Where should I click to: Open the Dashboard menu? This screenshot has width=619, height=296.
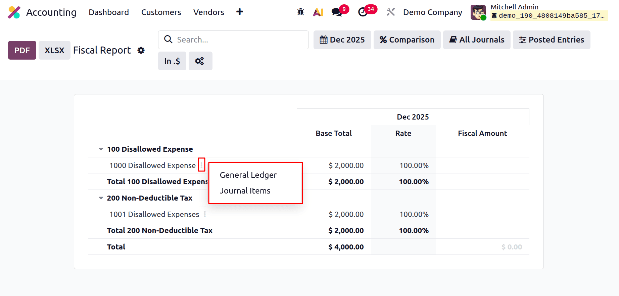109,12
